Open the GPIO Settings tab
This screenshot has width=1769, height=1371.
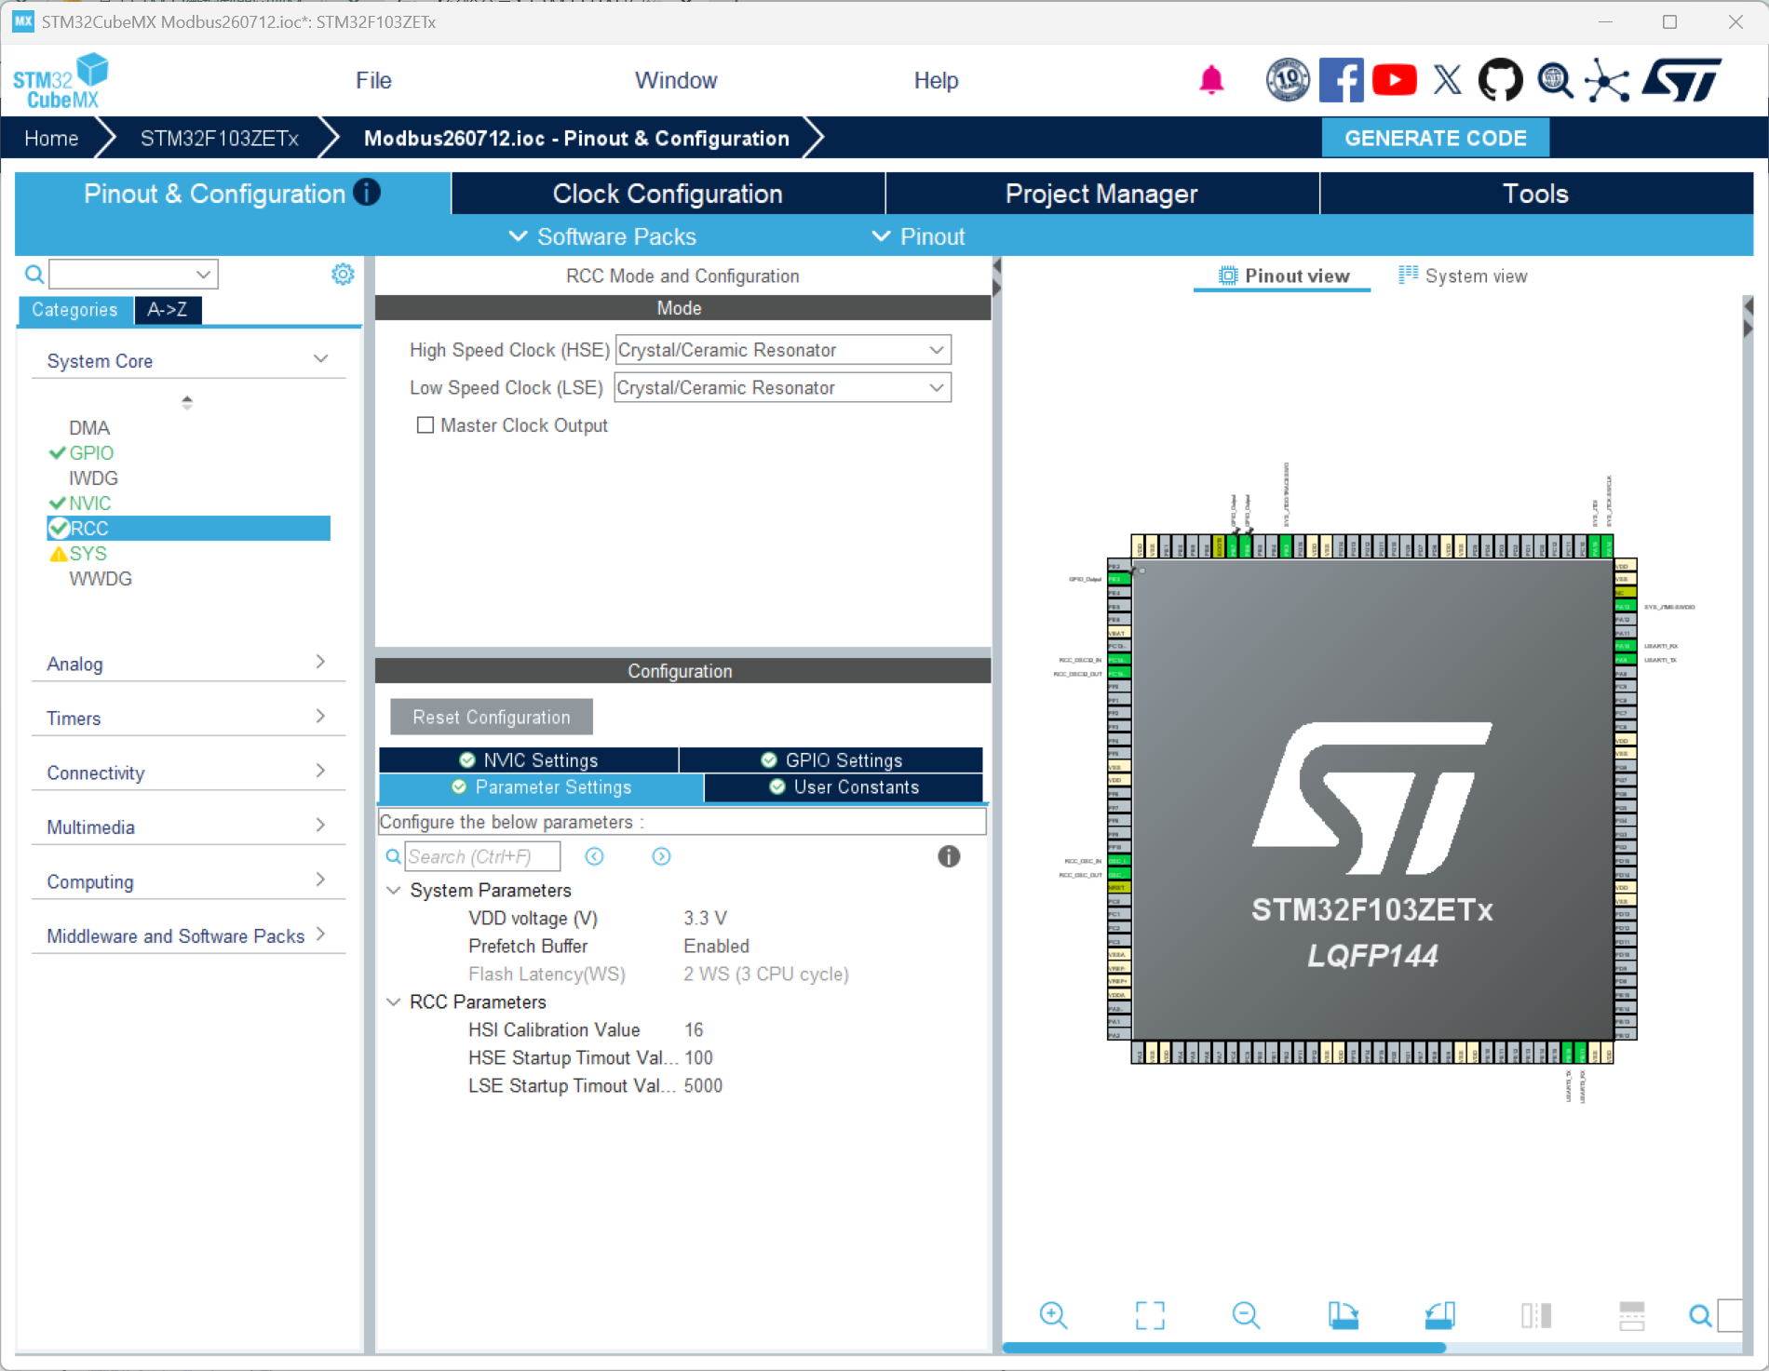tap(831, 759)
